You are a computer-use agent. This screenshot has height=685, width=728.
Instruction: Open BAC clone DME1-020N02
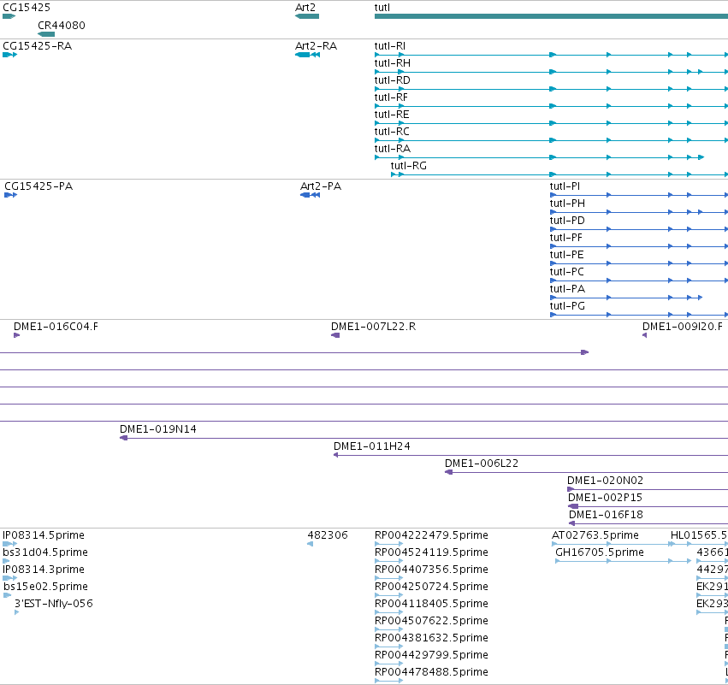click(606, 481)
